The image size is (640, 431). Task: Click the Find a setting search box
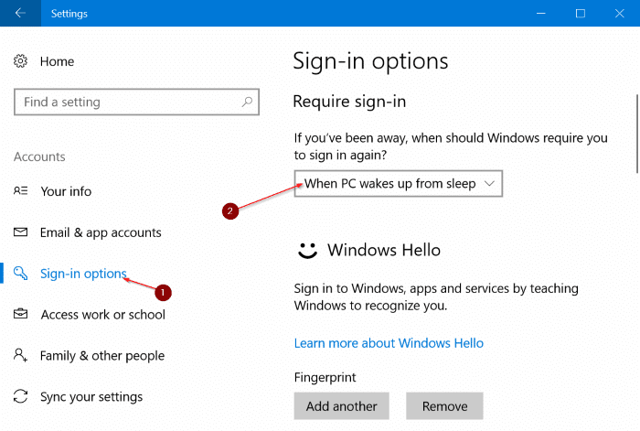(136, 102)
